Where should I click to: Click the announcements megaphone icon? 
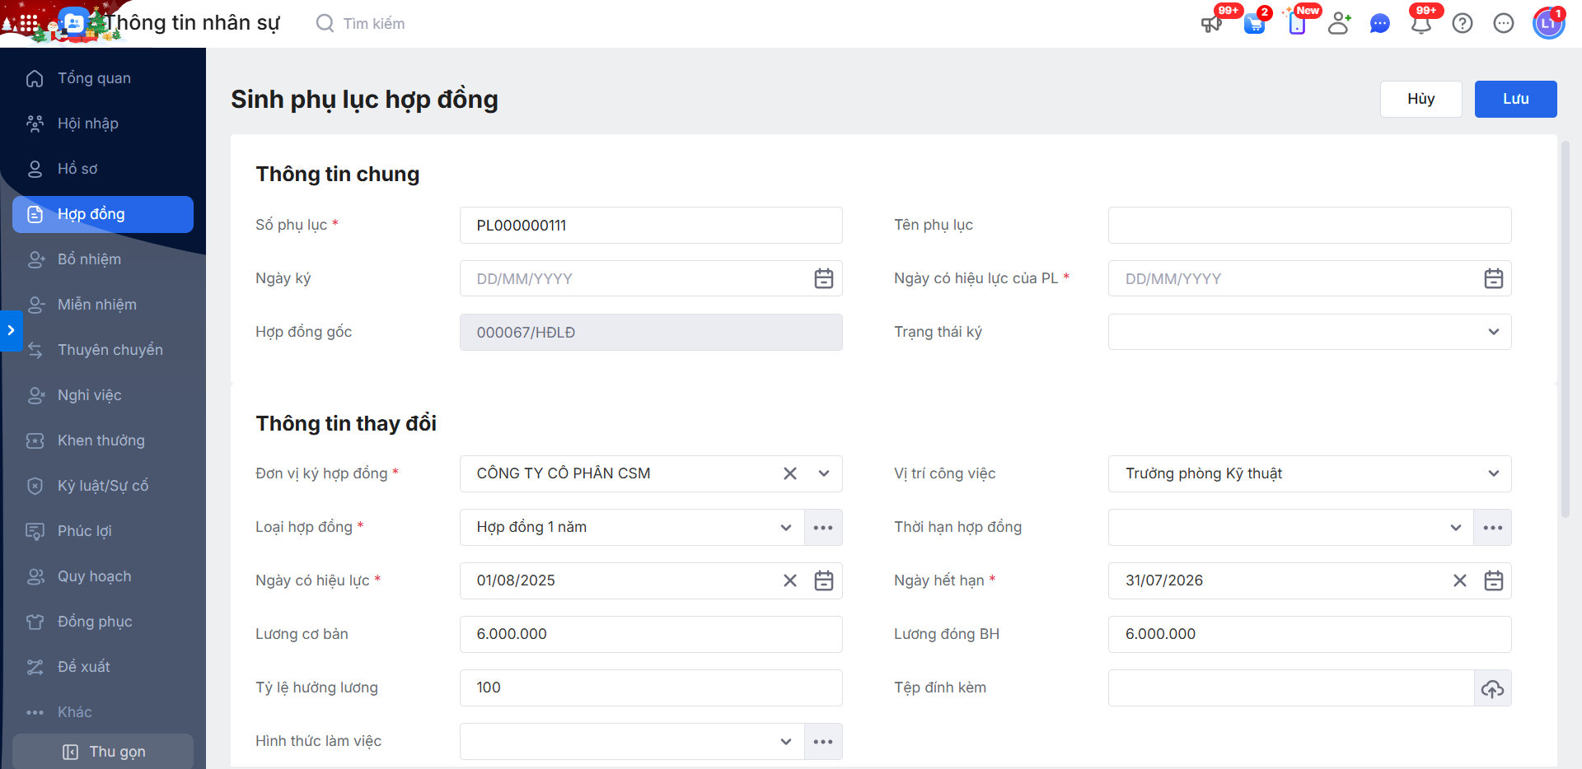1210,24
